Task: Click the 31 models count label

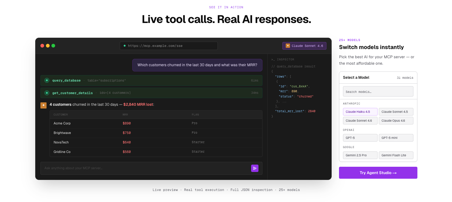Action: 405,78
